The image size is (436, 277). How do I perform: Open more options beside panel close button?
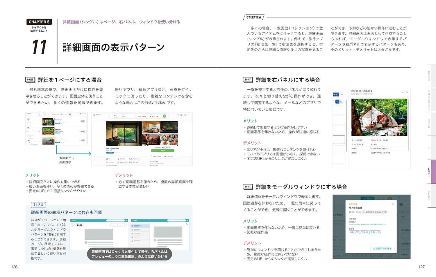tap(403, 92)
